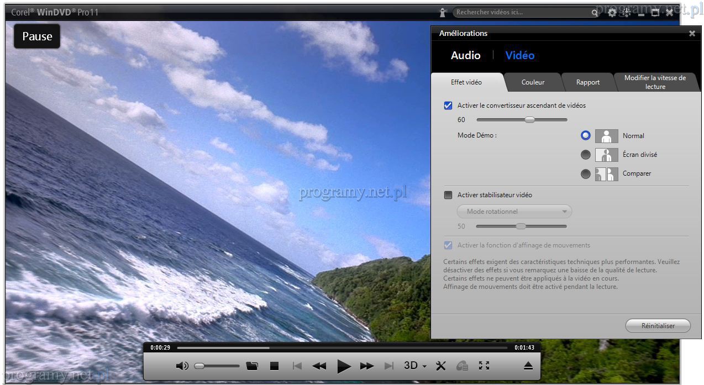
Task: Open the wrench-and-screwdriver tools icon
Action: coord(440,366)
